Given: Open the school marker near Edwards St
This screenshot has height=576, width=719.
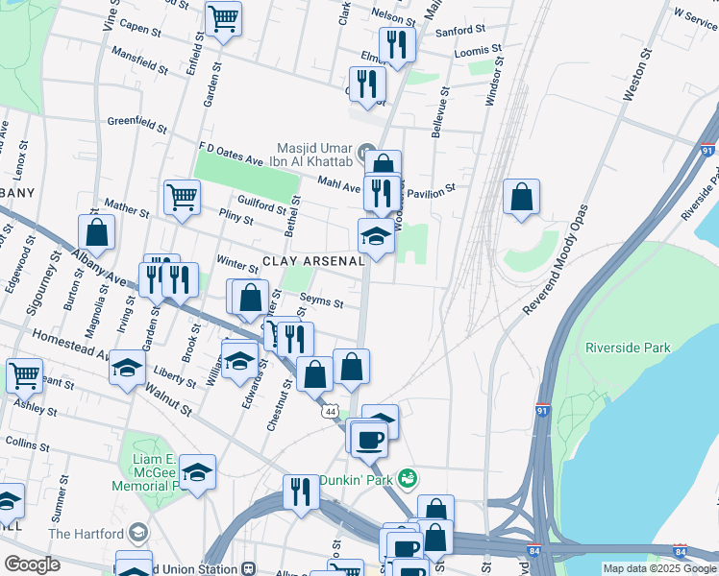Looking at the screenshot, I should click(x=239, y=360).
